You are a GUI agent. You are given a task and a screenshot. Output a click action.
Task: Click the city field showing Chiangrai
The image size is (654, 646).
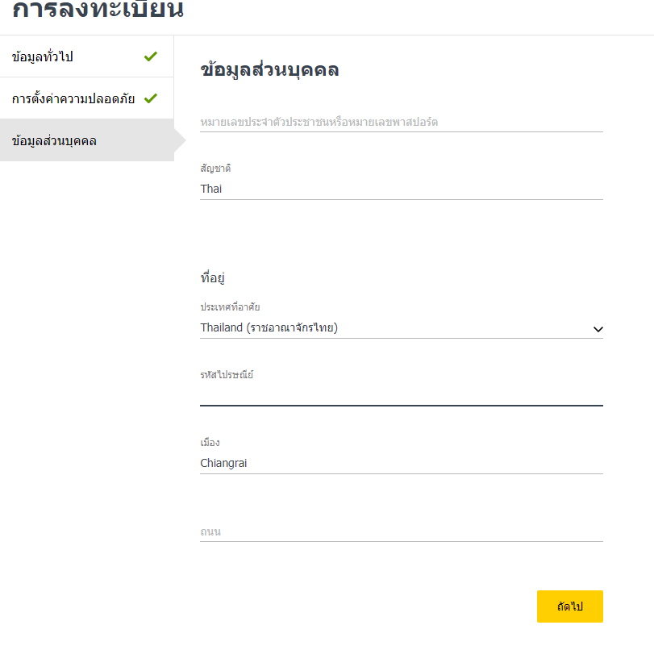(x=402, y=464)
